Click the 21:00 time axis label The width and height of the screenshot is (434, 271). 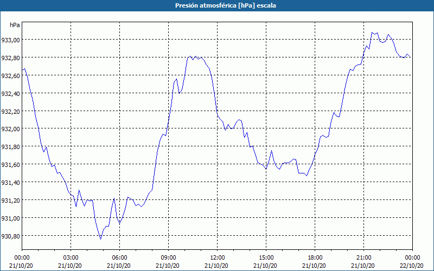[363, 258]
